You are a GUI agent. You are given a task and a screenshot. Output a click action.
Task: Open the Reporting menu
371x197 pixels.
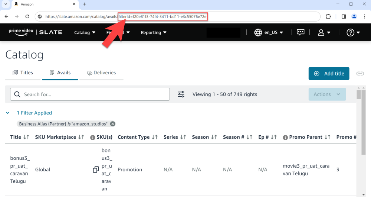tap(154, 32)
